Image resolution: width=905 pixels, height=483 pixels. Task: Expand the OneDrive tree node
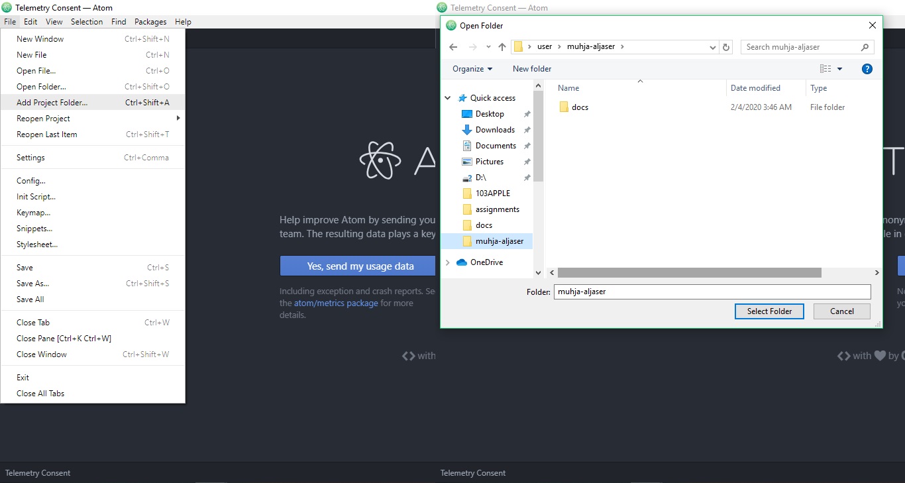(448, 262)
